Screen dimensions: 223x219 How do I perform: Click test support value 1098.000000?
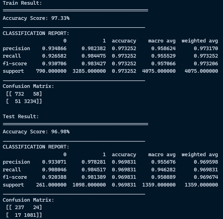tap(89, 185)
